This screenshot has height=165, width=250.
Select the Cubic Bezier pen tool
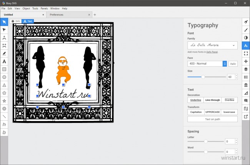[4, 132]
